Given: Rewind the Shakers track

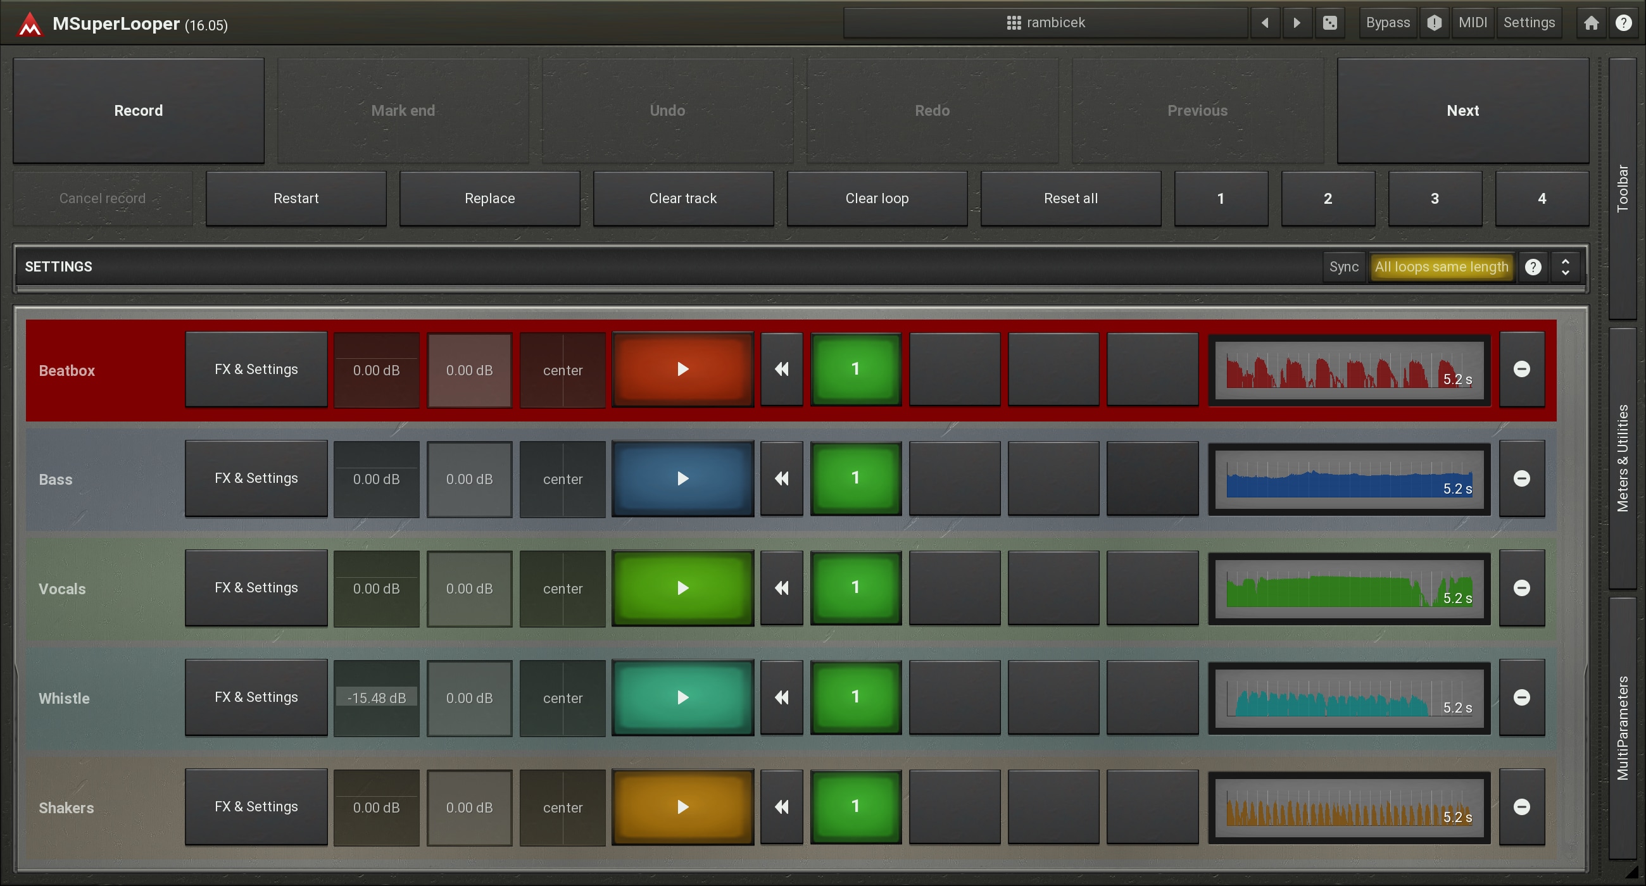Looking at the screenshot, I should click(781, 807).
